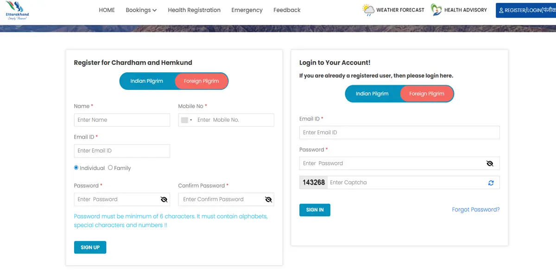The height and width of the screenshot is (278, 556).
Task: Reveal the registration Password field text
Action: (x=164, y=199)
